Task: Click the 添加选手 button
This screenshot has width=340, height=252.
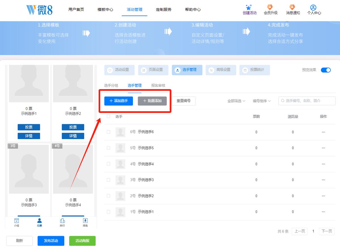Action: pos(118,101)
